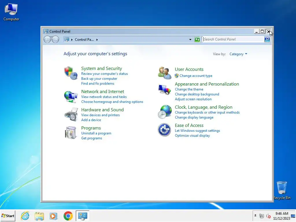
Task: Open the Programs category heading
Action: (91, 128)
